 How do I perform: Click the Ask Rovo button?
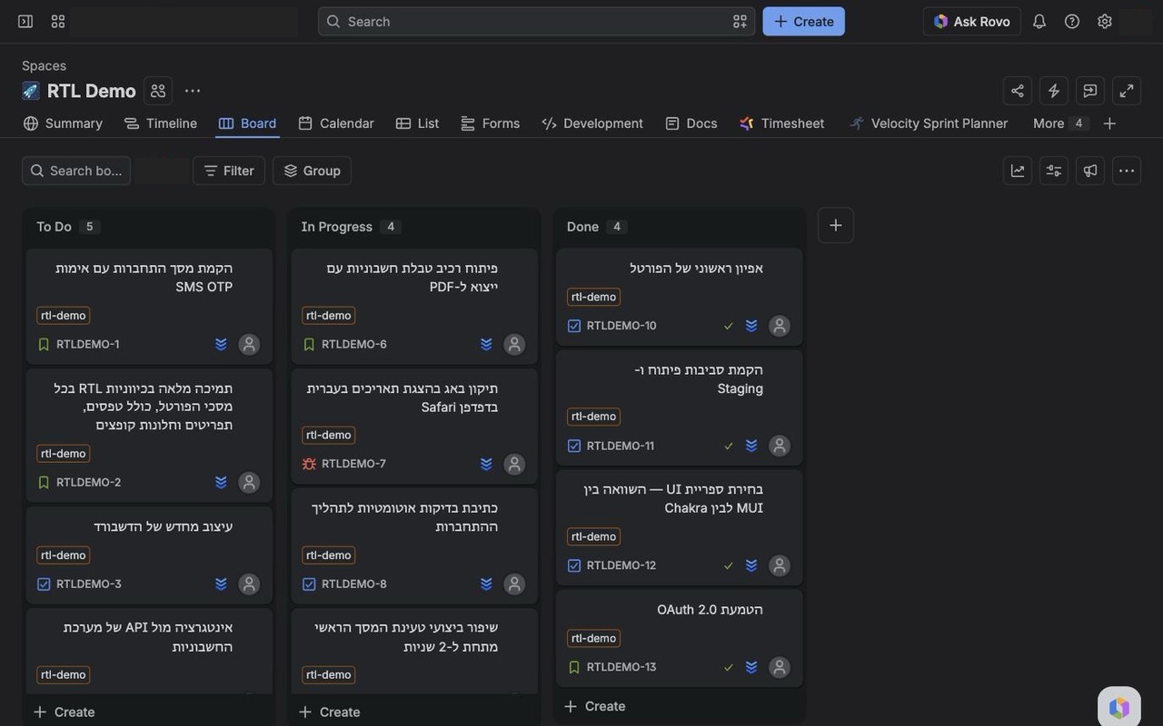pyautogui.click(x=972, y=21)
